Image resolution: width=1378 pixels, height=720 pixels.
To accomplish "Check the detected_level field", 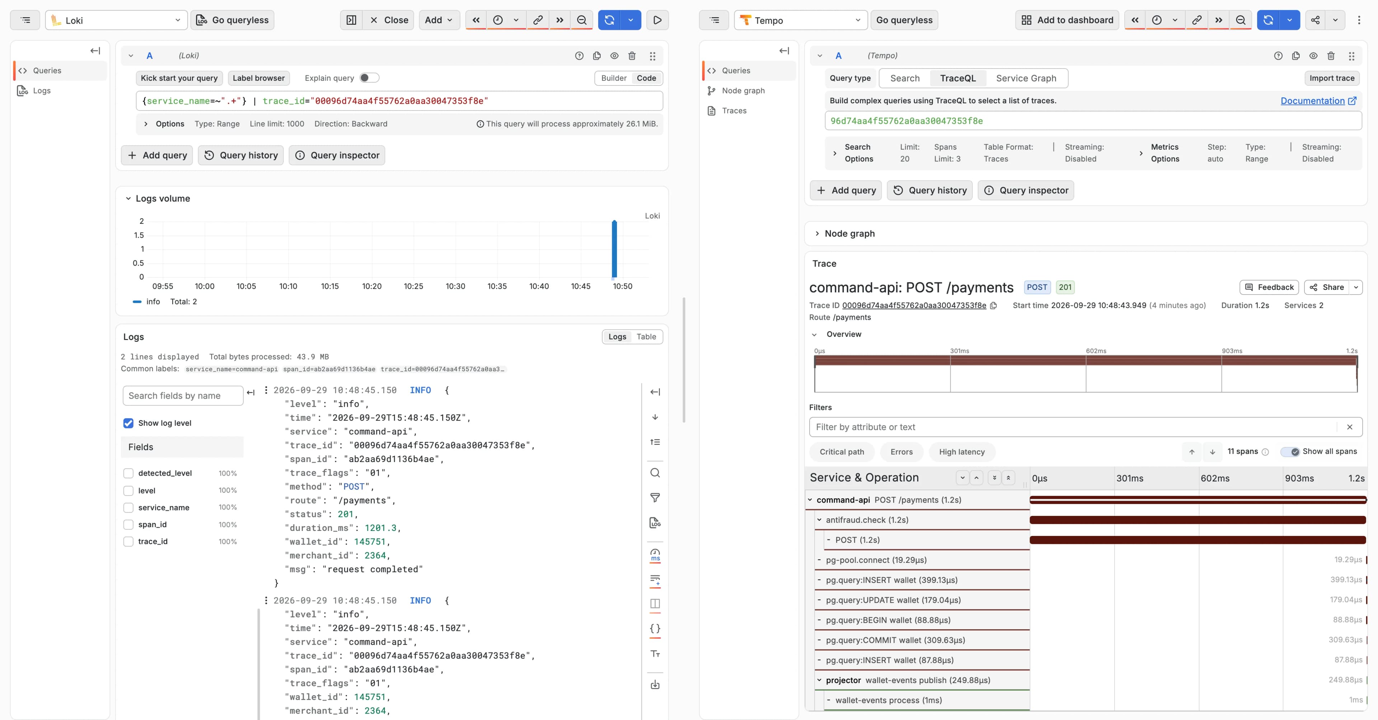I will coord(128,474).
